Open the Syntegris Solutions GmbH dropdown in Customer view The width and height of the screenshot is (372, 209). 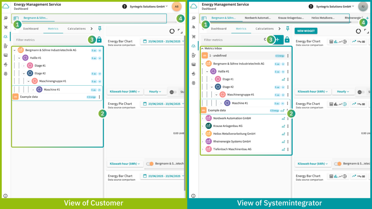coord(149,7)
